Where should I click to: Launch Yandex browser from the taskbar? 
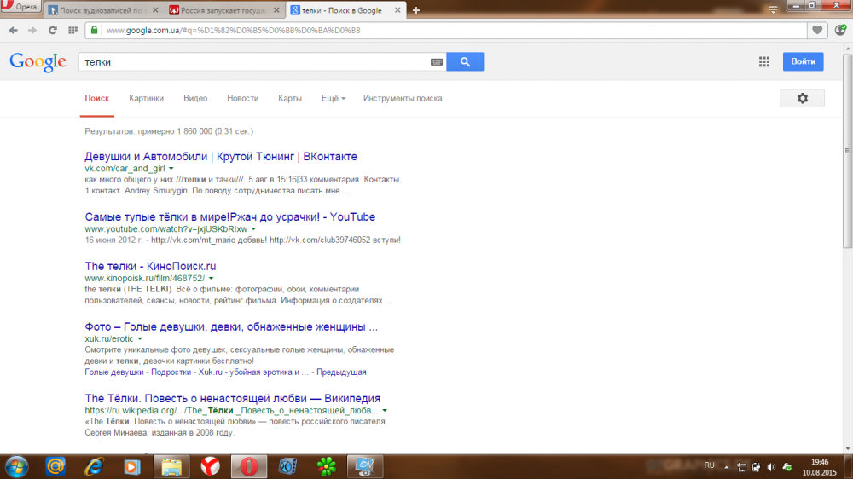pyautogui.click(x=209, y=466)
